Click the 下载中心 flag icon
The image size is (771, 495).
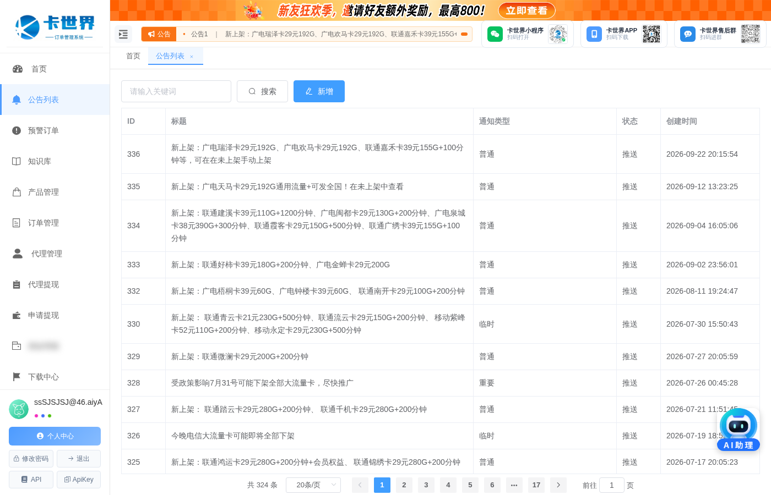pos(17,377)
